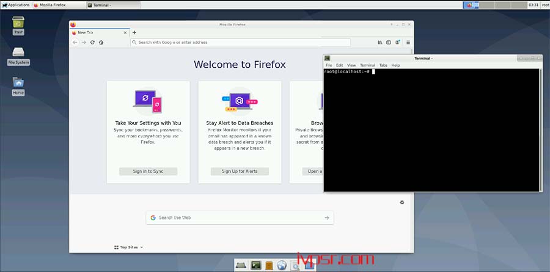Click the clock showing 03:31
Viewport: 550px width, 272px height.
pyautogui.click(x=533, y=5)
